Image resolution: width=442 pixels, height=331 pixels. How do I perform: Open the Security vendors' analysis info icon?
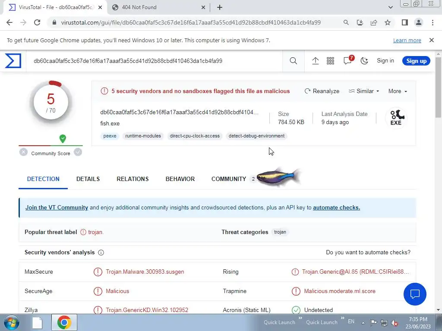[x=101, y=253]
